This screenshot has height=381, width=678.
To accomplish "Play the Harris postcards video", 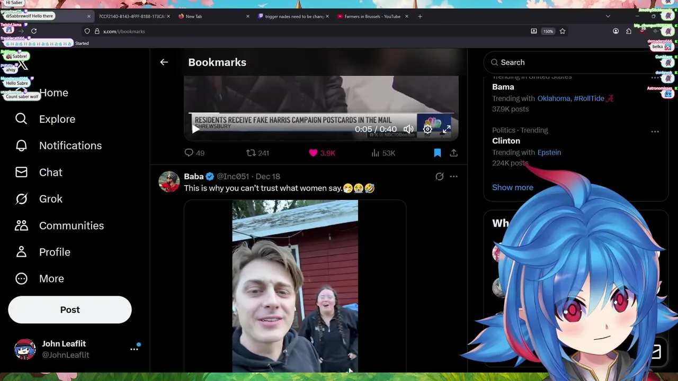I will (x=195, y=129).
